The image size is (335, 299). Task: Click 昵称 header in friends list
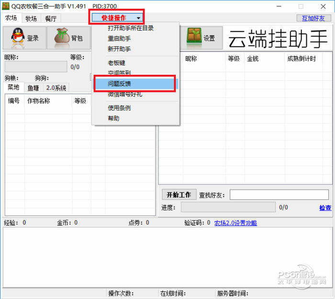click(204, 58)
